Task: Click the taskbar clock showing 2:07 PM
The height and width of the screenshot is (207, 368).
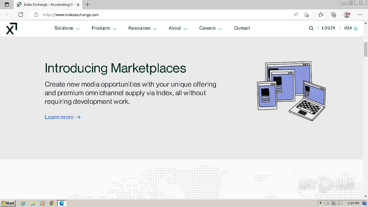Action: [353, 203]
